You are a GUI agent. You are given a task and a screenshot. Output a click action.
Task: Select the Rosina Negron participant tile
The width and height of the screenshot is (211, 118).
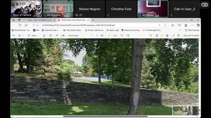click(x=90, y=9)
